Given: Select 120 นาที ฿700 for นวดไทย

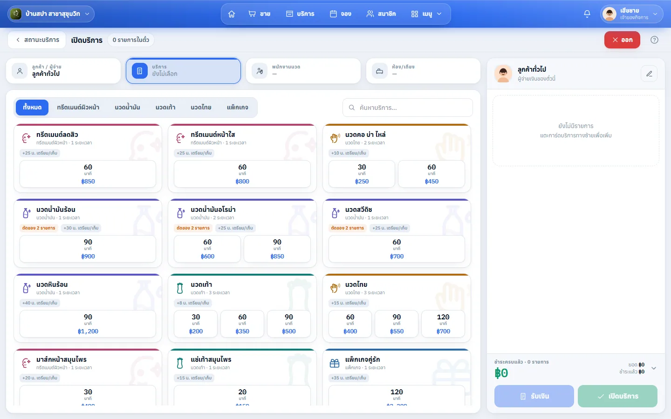Looking at the screenshot, I should point(443,324).
